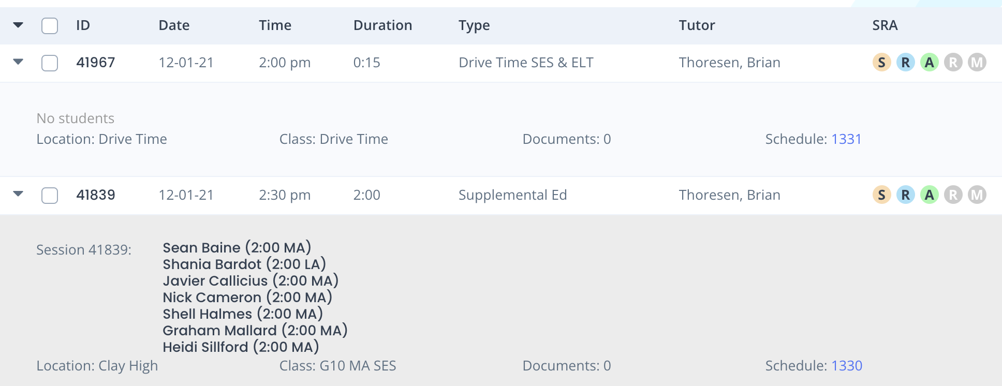Check the box for session 41967

click(50, 63)
